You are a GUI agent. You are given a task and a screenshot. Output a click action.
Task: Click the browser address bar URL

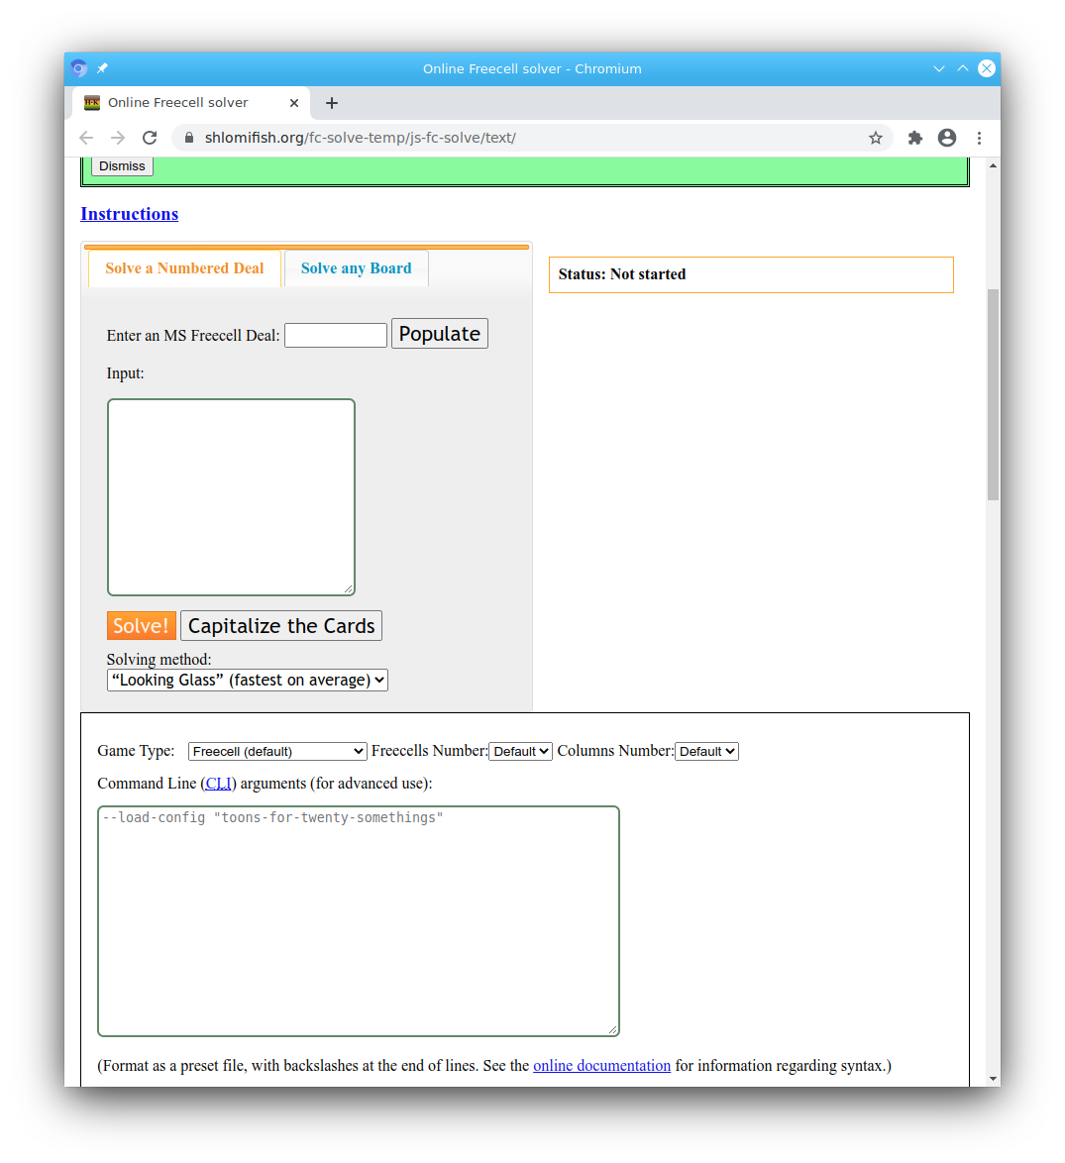point(361,138)
